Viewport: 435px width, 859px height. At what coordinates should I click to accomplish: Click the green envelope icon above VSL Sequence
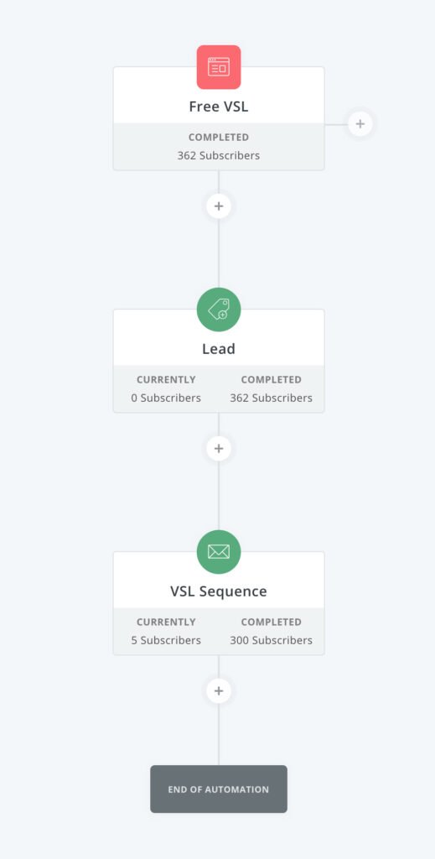click(x=219, y=552)
